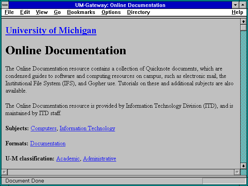Open the Options menu
The height and width of the screenshot is (186, 248).
[x=111, y=12]
